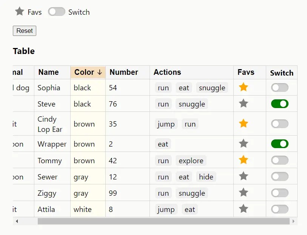
Task: Unfavorite Tommy by clicking his orange star
Action: [x=244, y=160]
